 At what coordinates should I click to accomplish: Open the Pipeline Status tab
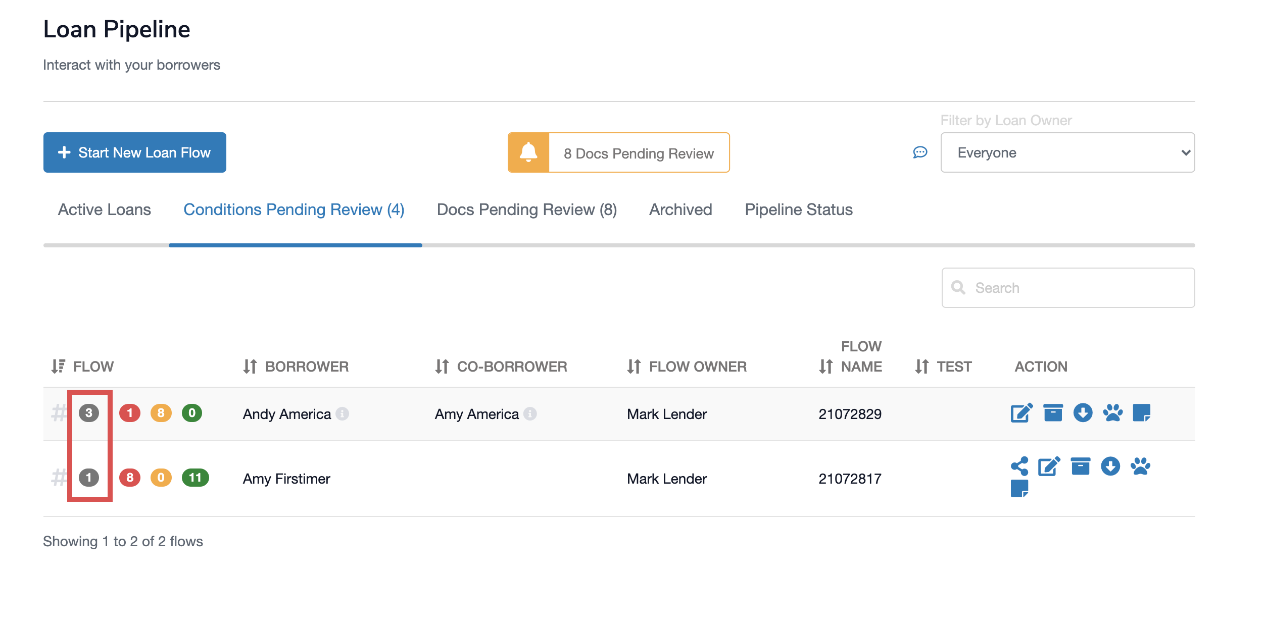coord(798,210)
